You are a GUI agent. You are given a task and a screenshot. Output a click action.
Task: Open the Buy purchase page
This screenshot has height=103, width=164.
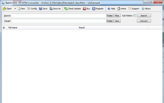(x=86, y=9)
